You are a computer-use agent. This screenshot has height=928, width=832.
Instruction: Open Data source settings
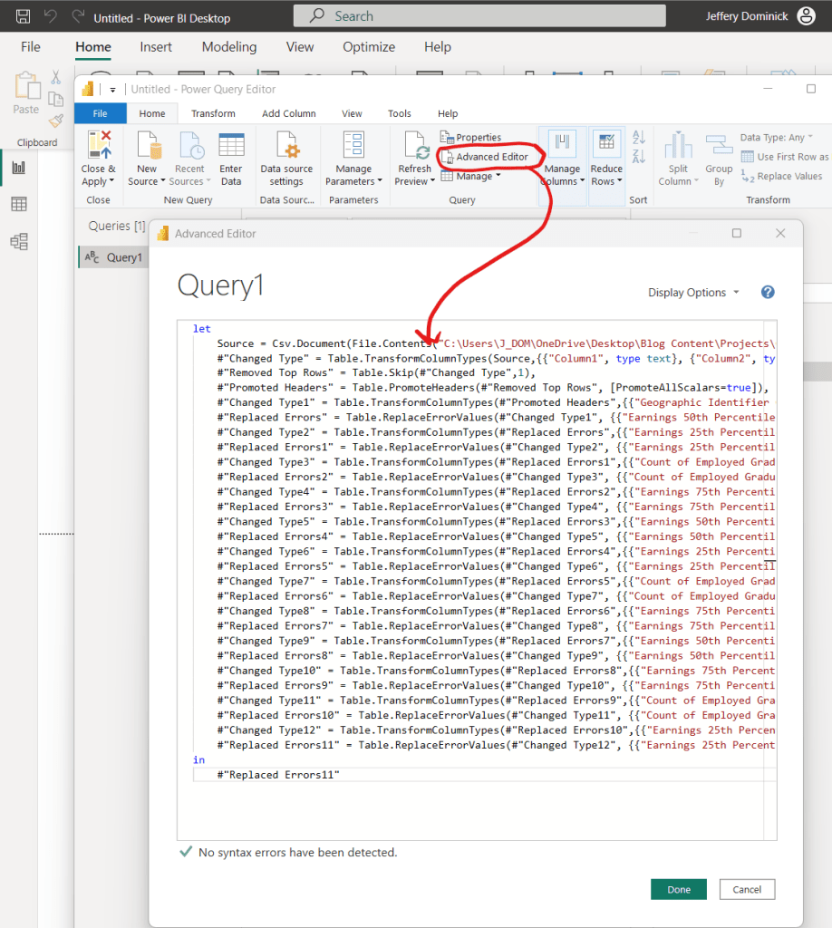pos(286,147)
